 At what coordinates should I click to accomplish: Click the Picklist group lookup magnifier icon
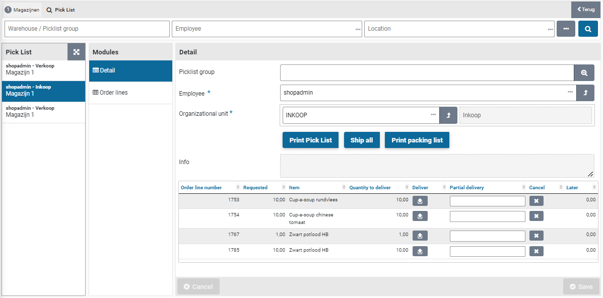click(x=584, y=73)
